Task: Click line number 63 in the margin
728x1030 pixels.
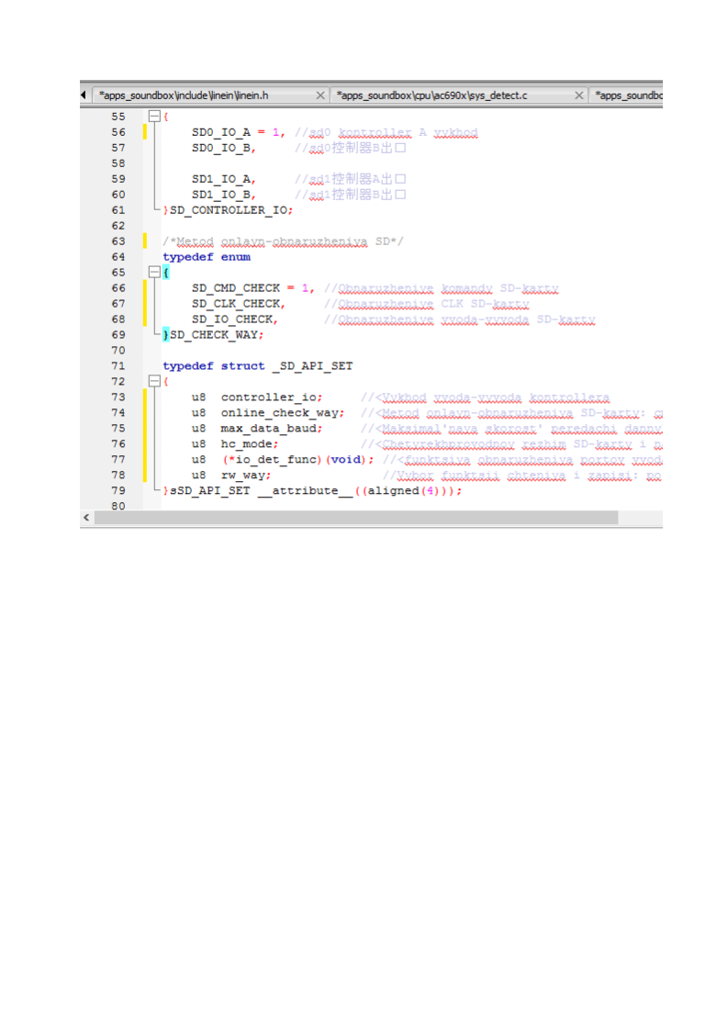Action: [118, 241]
